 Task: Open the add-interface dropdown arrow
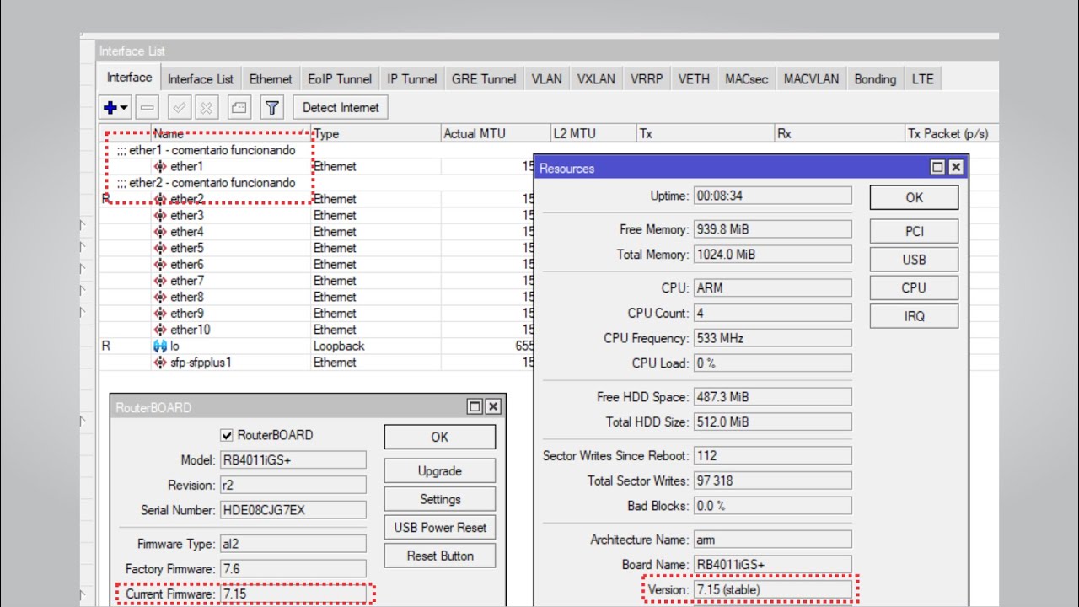point(124,108)
